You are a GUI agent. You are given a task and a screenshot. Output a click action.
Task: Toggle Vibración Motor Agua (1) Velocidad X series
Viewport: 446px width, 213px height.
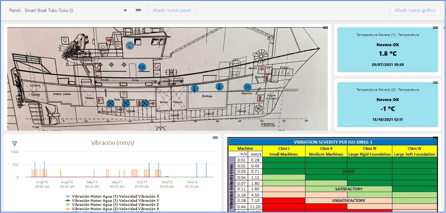tap(115, 196)
